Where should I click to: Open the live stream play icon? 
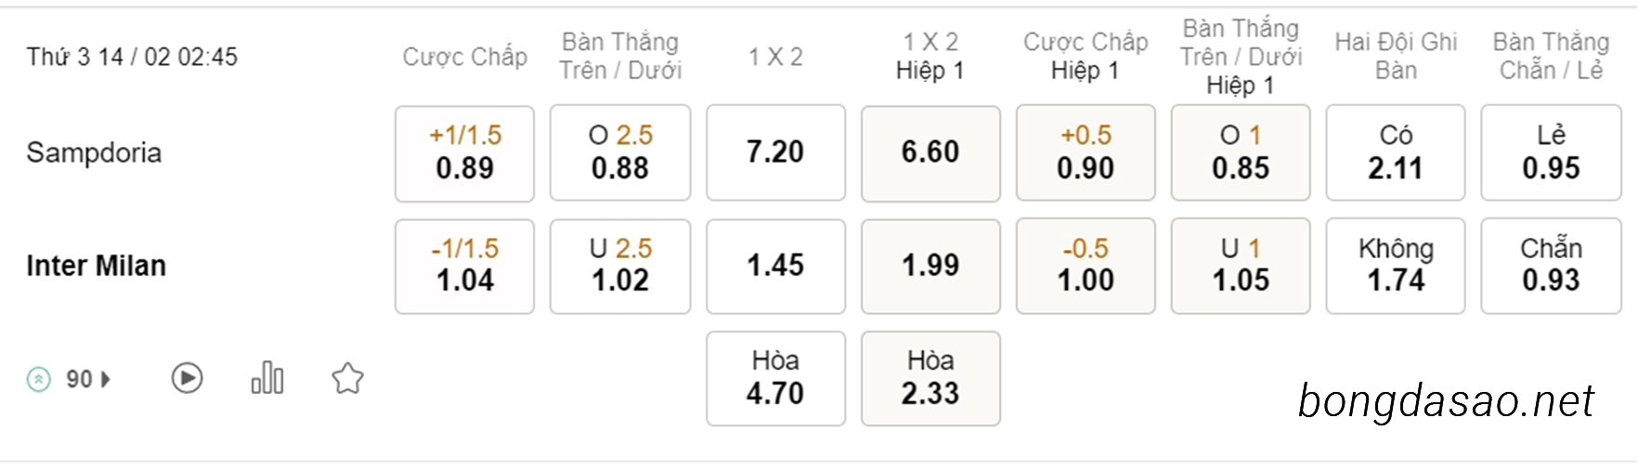click(187, 378)
